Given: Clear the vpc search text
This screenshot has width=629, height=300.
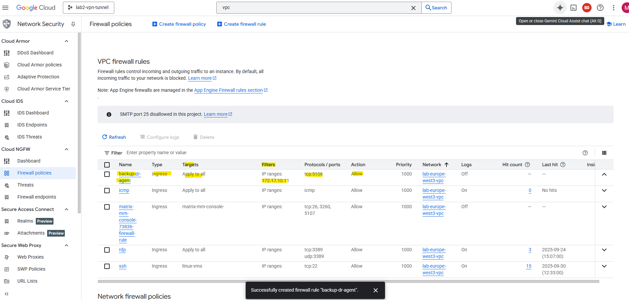Looking at the screenshot, I should pyautogui.click(x=413, y=8).
